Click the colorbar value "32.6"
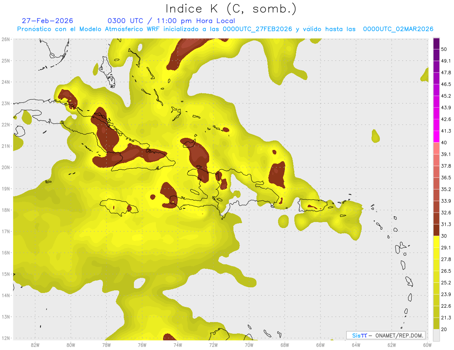 point(446,213)
